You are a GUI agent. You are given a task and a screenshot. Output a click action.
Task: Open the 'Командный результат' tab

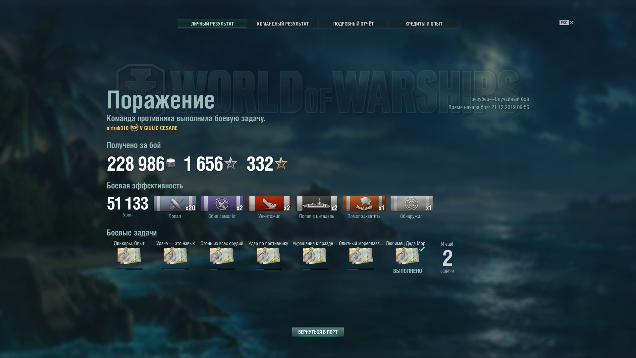point(283,24)
